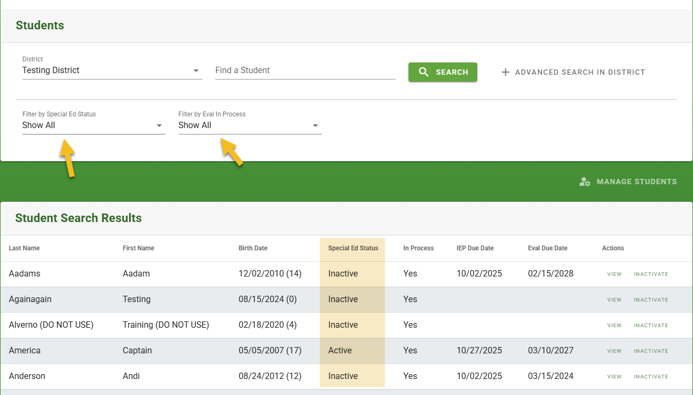Sort by IEP Due Date header
Viewport: 693px width, 395px height.
pos(475,248)
